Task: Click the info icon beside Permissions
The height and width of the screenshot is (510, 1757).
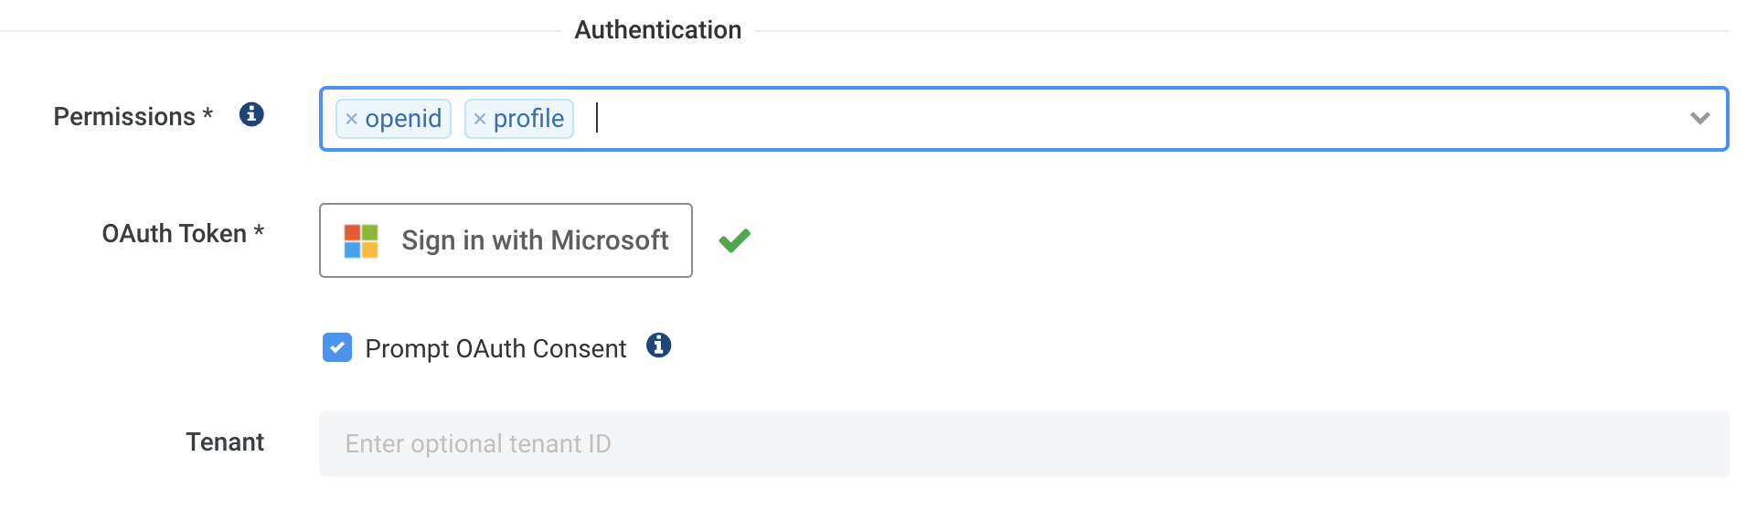Action: pyautogui.click(x=251, y=114)
